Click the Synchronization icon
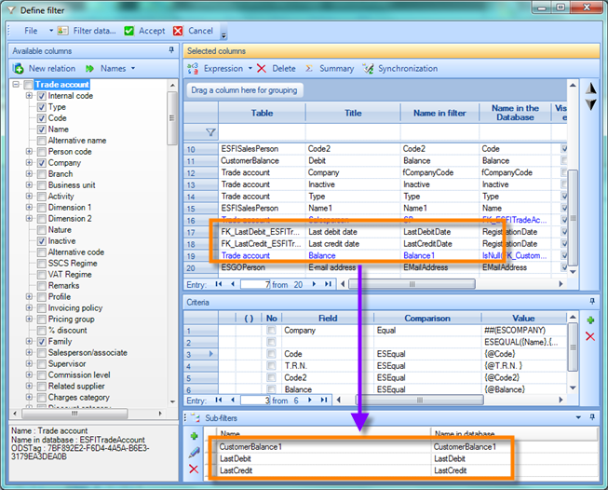The image size is (608, 490). (368, 68)
